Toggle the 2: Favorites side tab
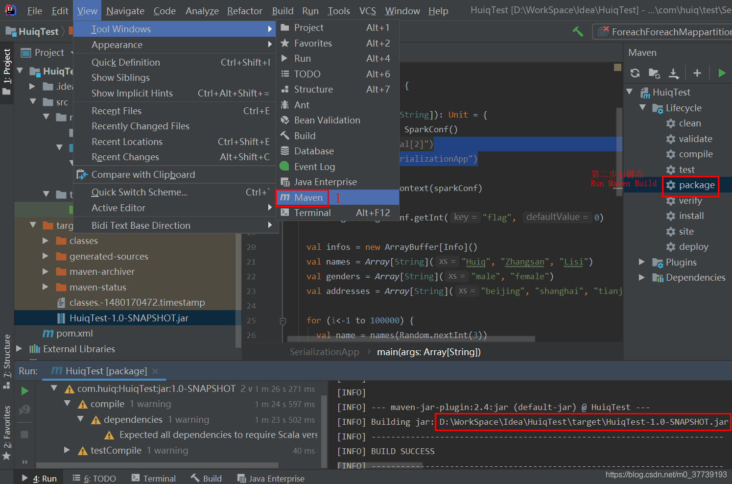The width and height of the screenshot is (732, 484). click(x=7, y=433)
